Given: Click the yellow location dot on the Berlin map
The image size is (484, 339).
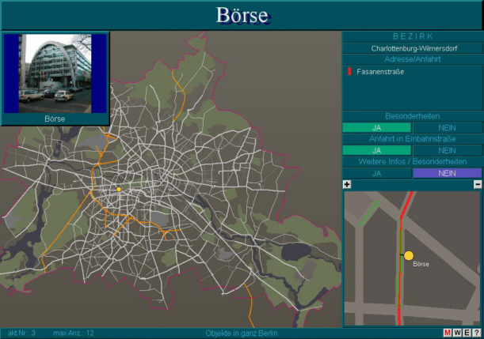Looking at the screenshot, I should [x=119, y=190].
